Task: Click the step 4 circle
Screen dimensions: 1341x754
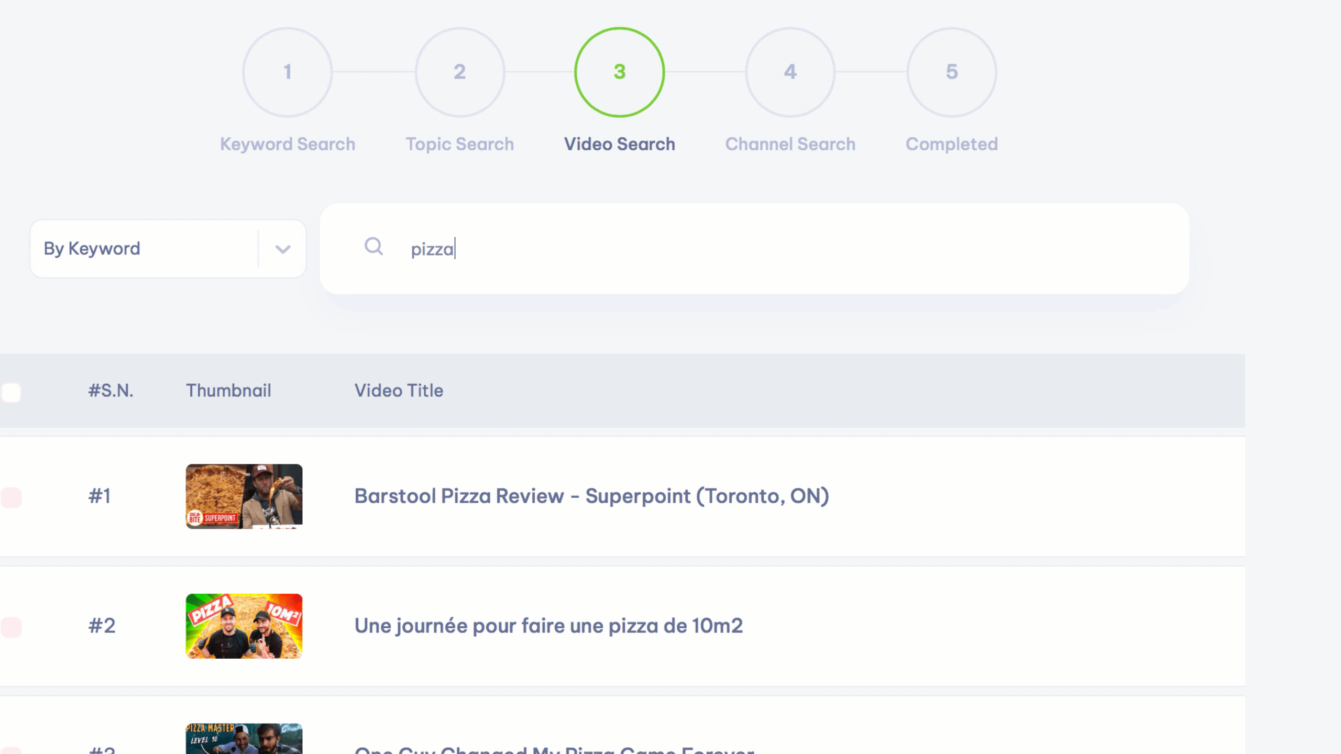Action: point(790,72)
